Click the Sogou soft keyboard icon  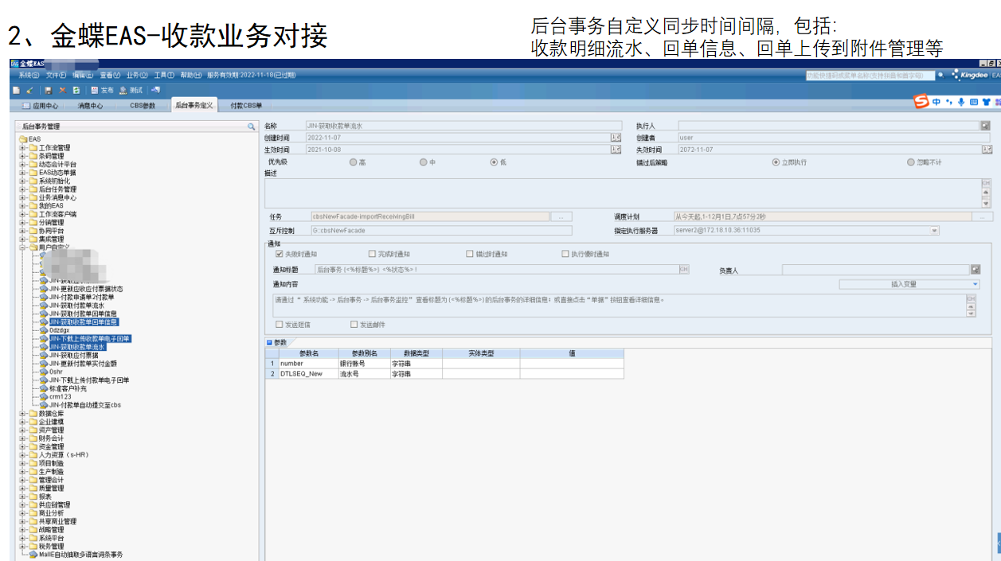(974, 102)
